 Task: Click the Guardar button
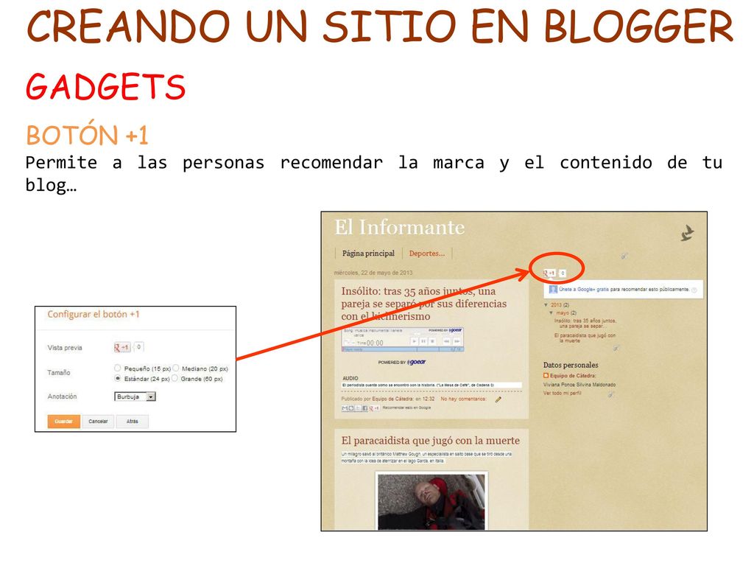63,421
